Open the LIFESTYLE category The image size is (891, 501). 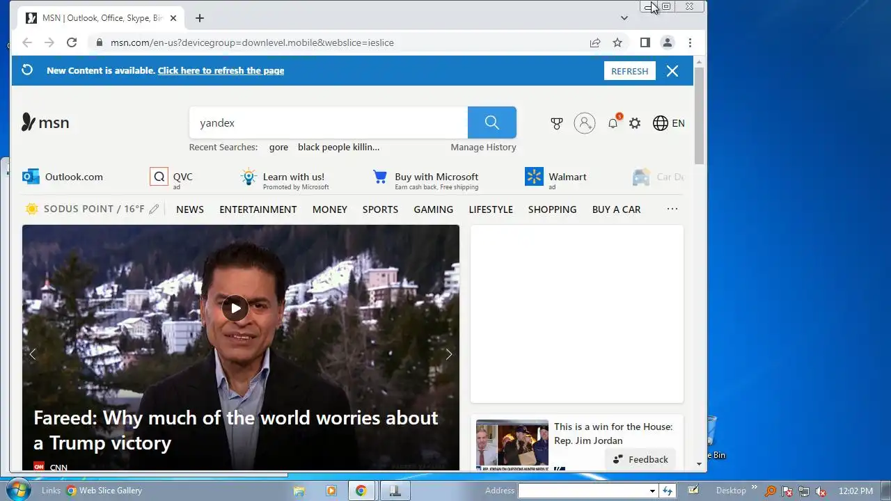(491, 209)
